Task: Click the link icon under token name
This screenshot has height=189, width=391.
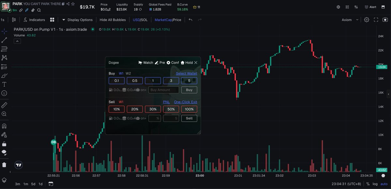Action: [21, 10]
